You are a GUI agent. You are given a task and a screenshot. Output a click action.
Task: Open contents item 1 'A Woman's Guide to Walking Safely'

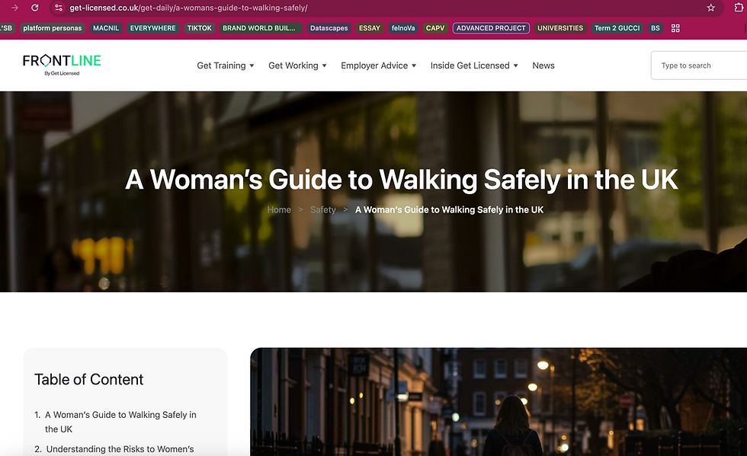tap(120, 422)
